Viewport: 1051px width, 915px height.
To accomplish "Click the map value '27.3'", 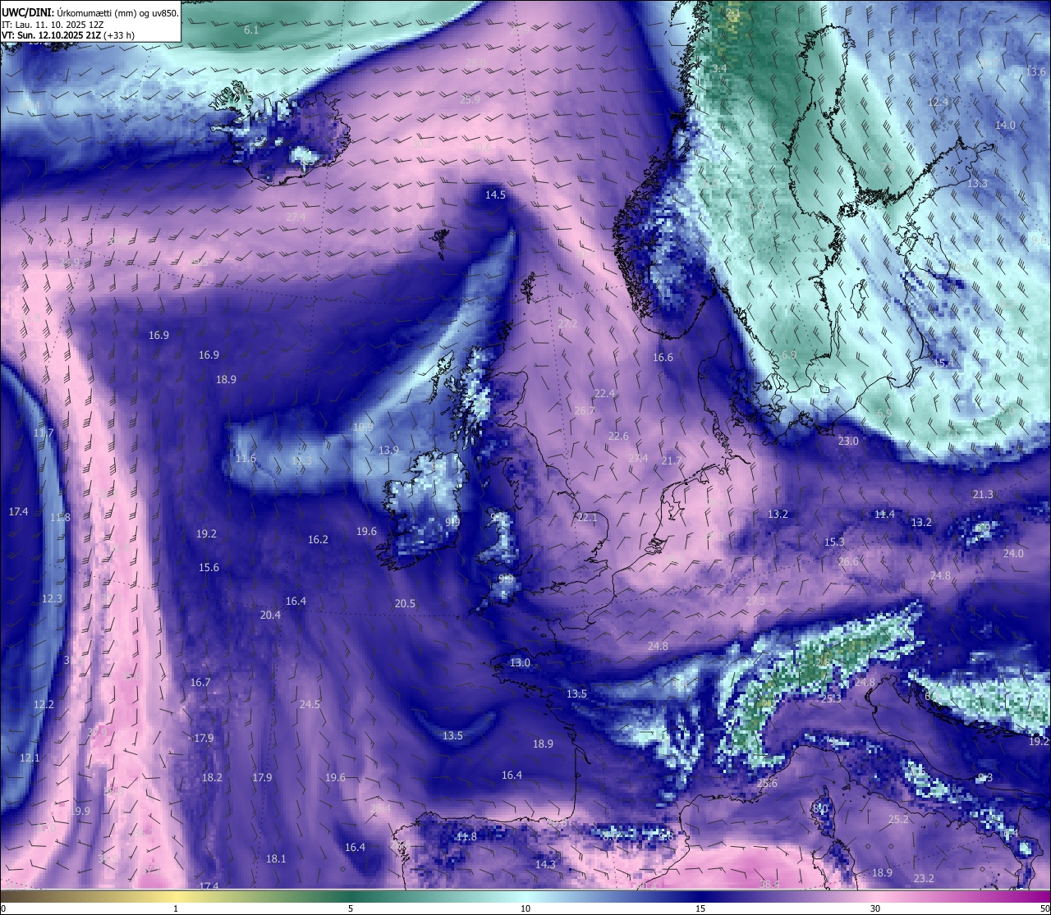I will pyautogui.click(x=755, y=601).
